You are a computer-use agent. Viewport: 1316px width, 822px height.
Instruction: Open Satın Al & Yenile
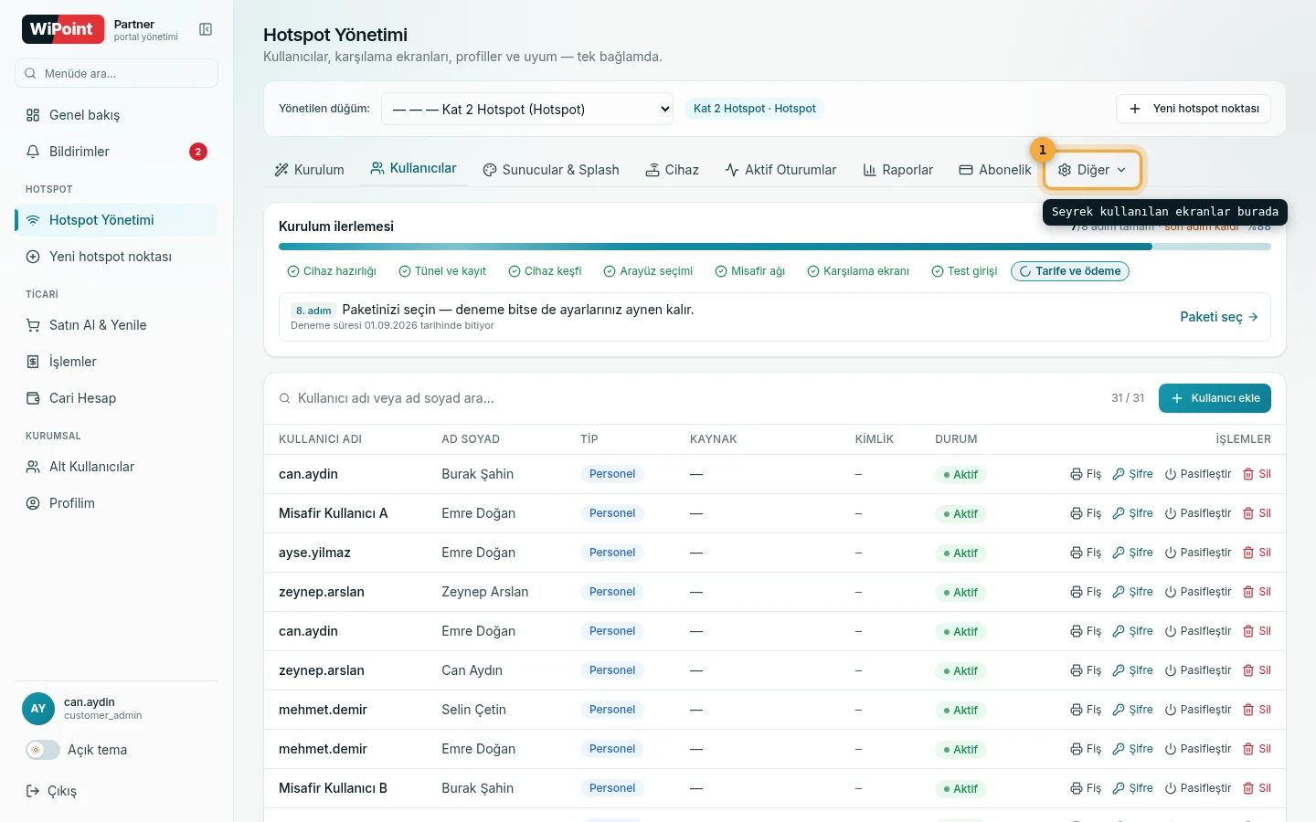[x=116, y=325]
